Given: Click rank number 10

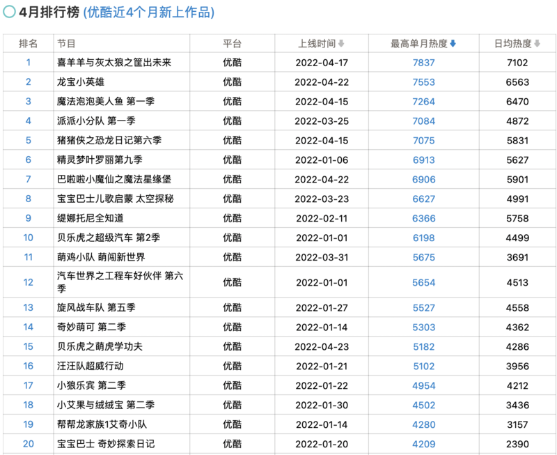Looking at the screenshot, I should pos(28,238).
